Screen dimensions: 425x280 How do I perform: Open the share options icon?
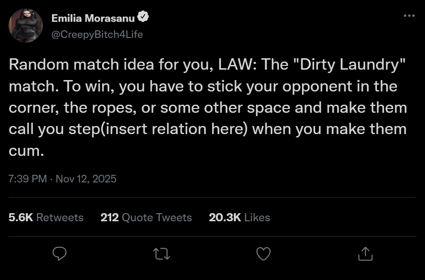(x=365, y=254)
